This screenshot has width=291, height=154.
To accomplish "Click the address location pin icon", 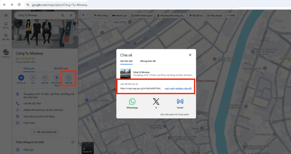I will [x=17, y=94].
